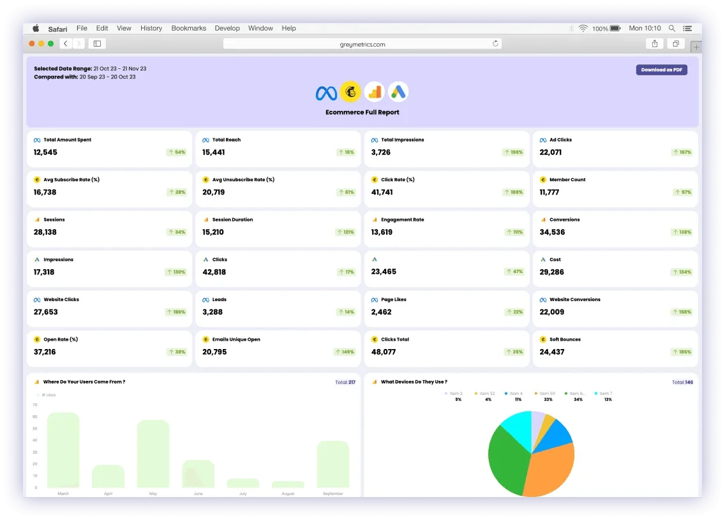Select the Mailchimp icon in the report header
The width and height of the screenshot is (725, 520).
pos(350,92)
